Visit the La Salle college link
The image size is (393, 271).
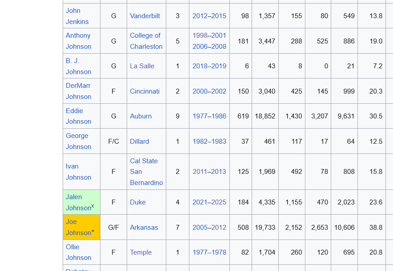[x=142, y=66]
